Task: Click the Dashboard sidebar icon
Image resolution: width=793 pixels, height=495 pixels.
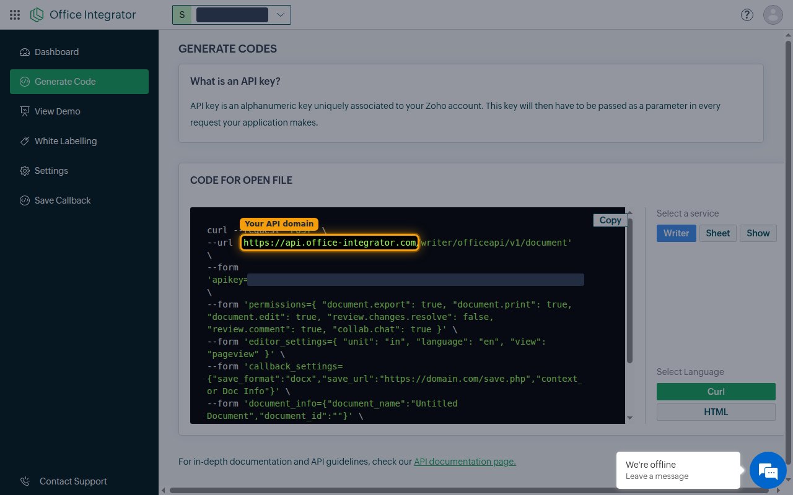Action: (x=25, y=52)
